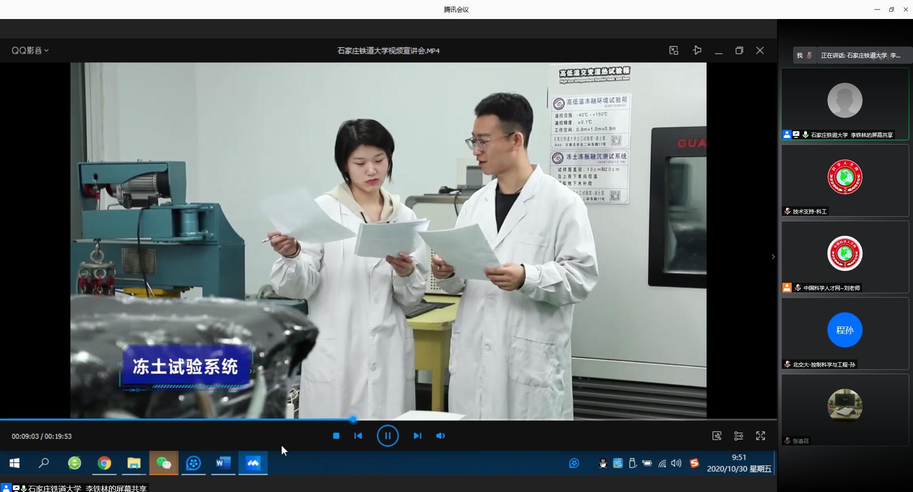
Task: Click the map-style tray icon beside QQ penguin
Action: 618,463
